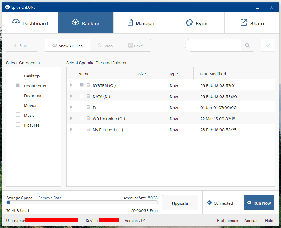281x228 pixels.
Task: Click the Dashboard cloud icon
Action: coord(16,22)
